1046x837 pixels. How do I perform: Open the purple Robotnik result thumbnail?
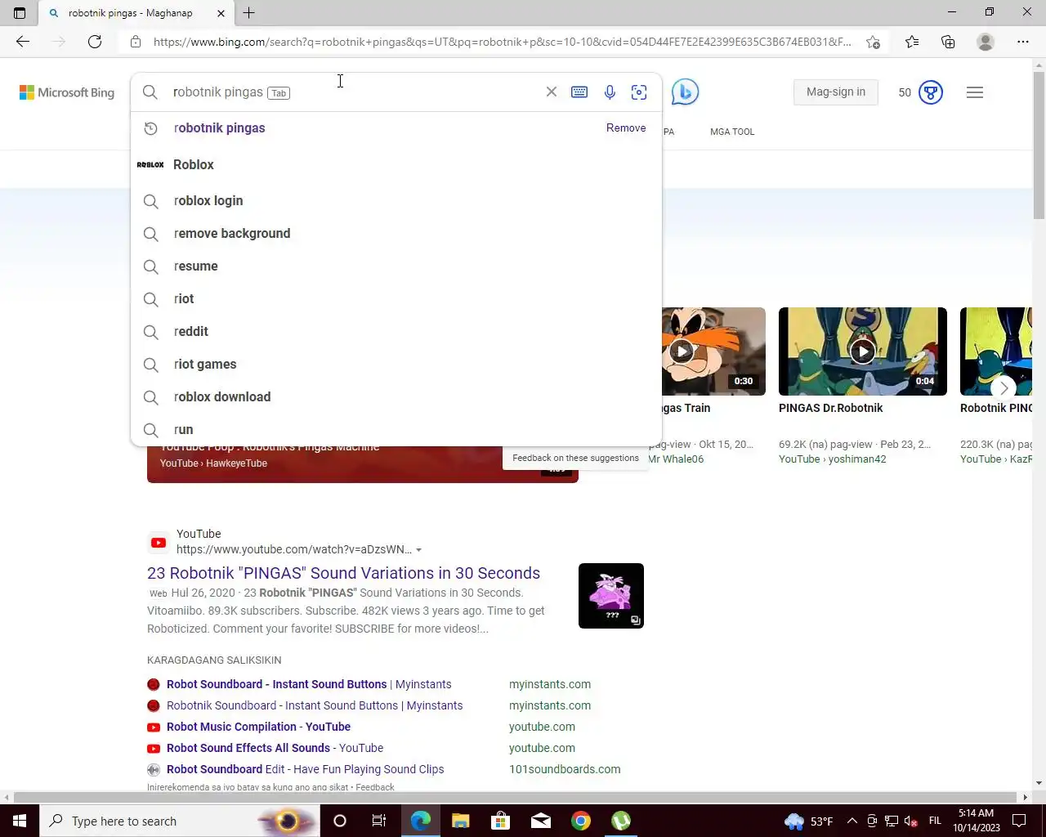[611, 596]
